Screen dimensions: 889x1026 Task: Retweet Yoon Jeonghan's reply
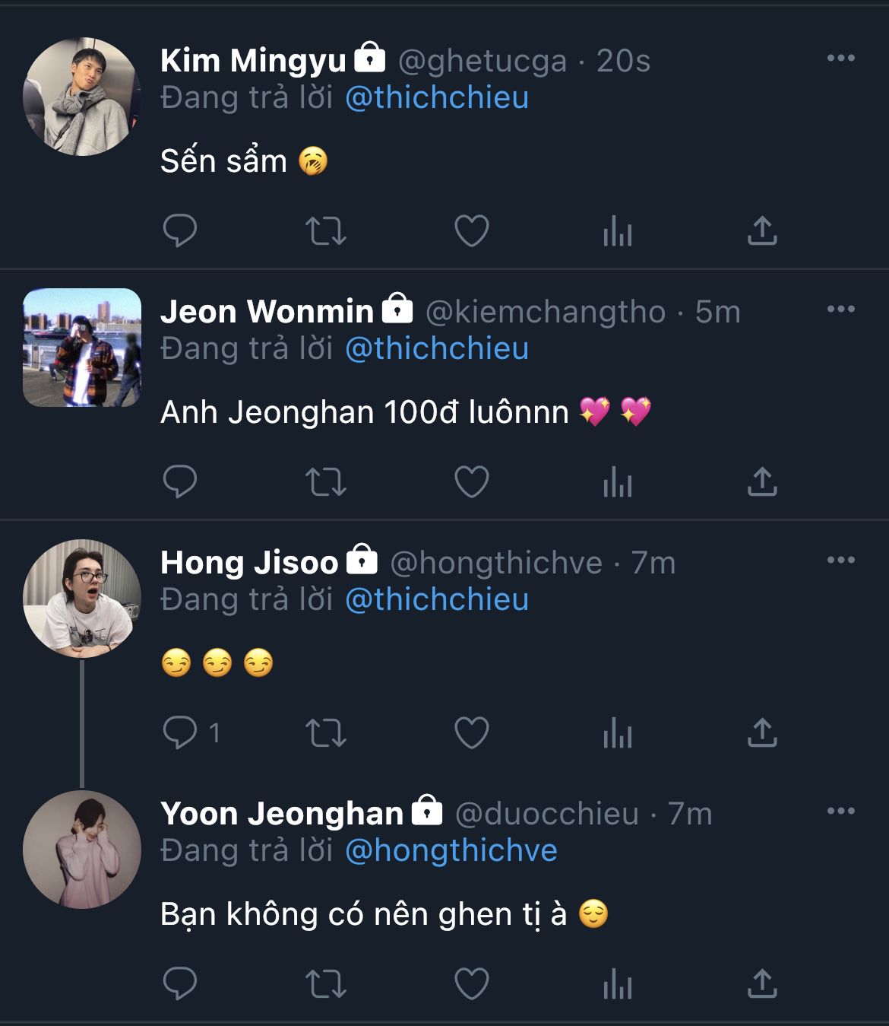tap(326, 983)
